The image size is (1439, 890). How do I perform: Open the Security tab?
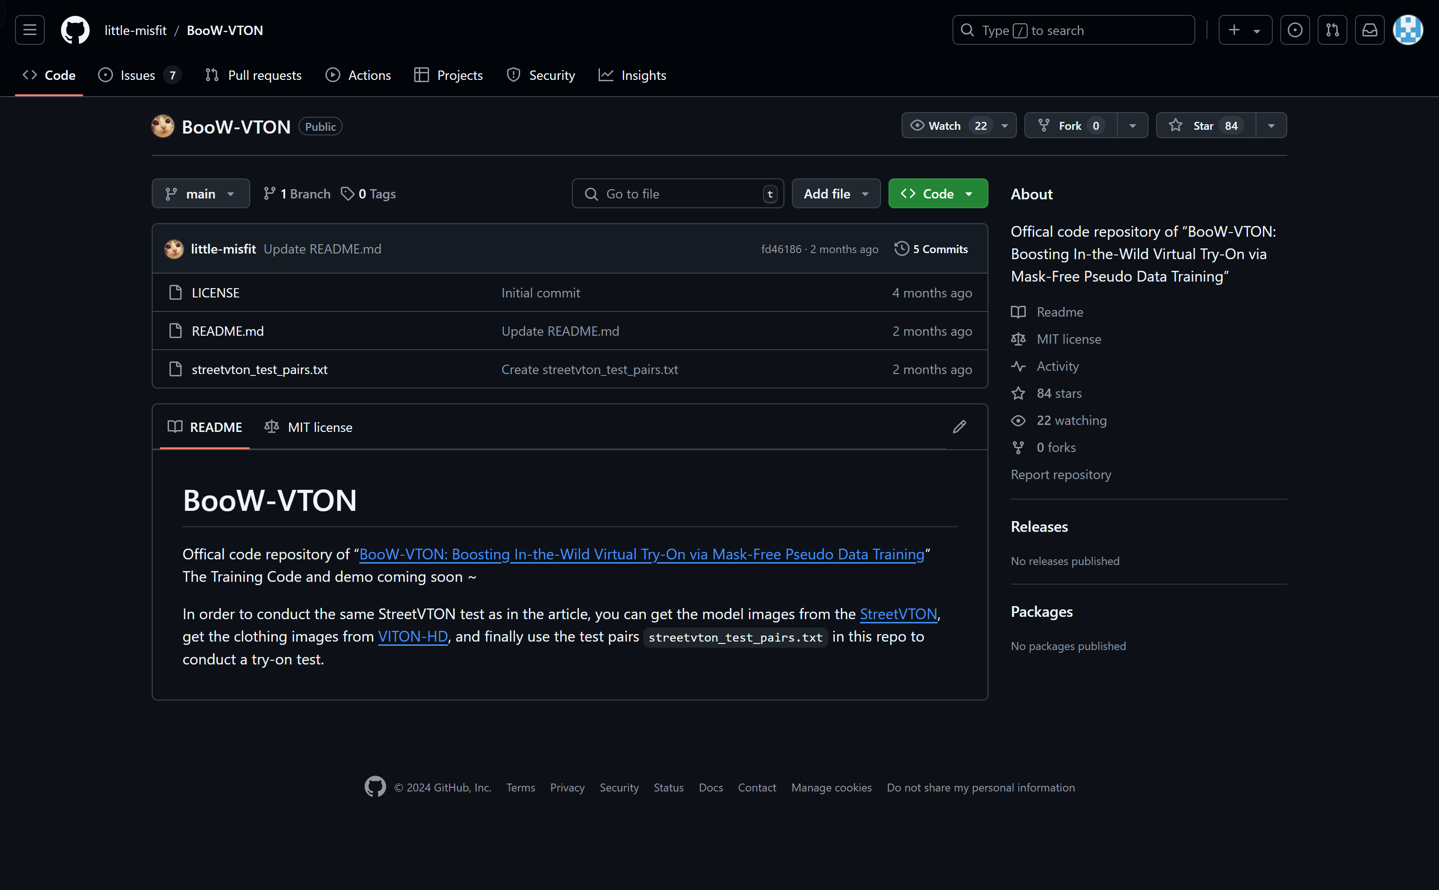tap(541, 75)
